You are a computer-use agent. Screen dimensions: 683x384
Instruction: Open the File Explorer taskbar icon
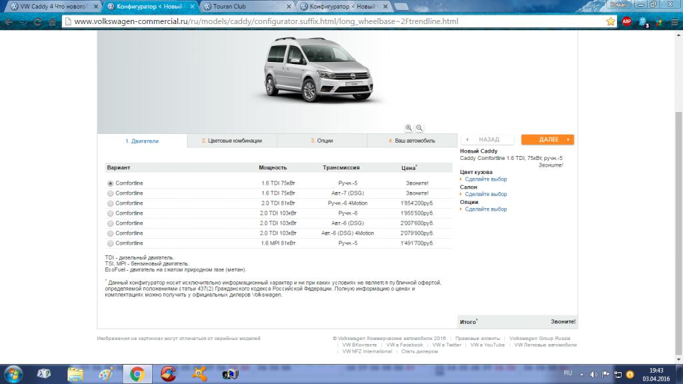tap(75, 374)
